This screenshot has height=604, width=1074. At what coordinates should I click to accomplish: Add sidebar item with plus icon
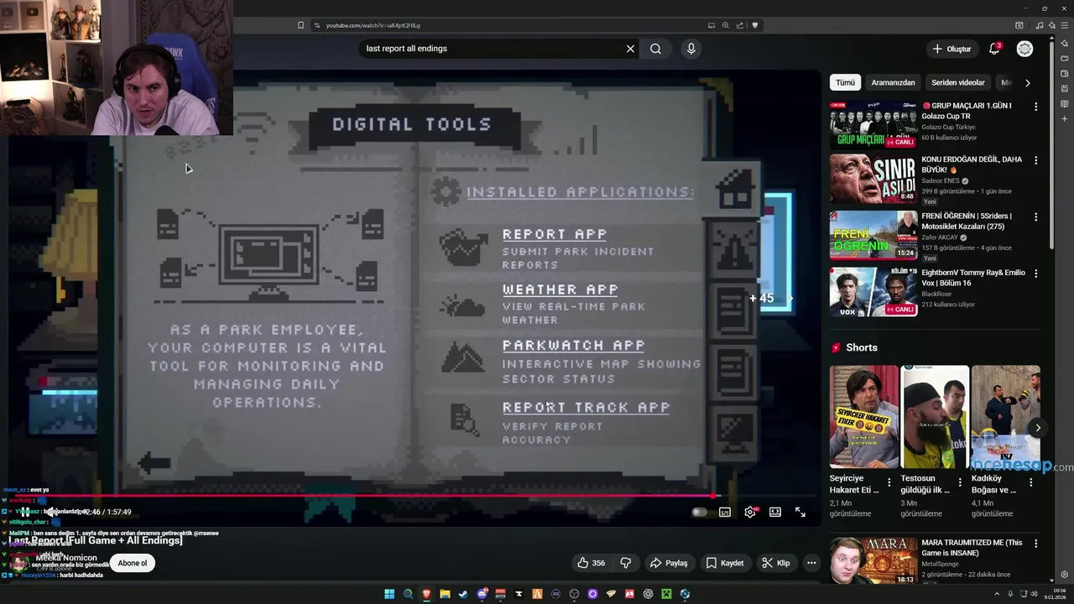point(1065,119)
